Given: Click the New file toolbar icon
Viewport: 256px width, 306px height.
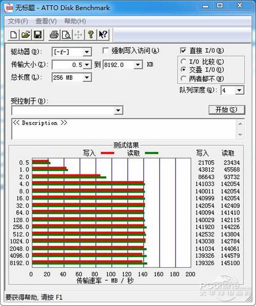Looking at the screenshot, I should (13, 35).
